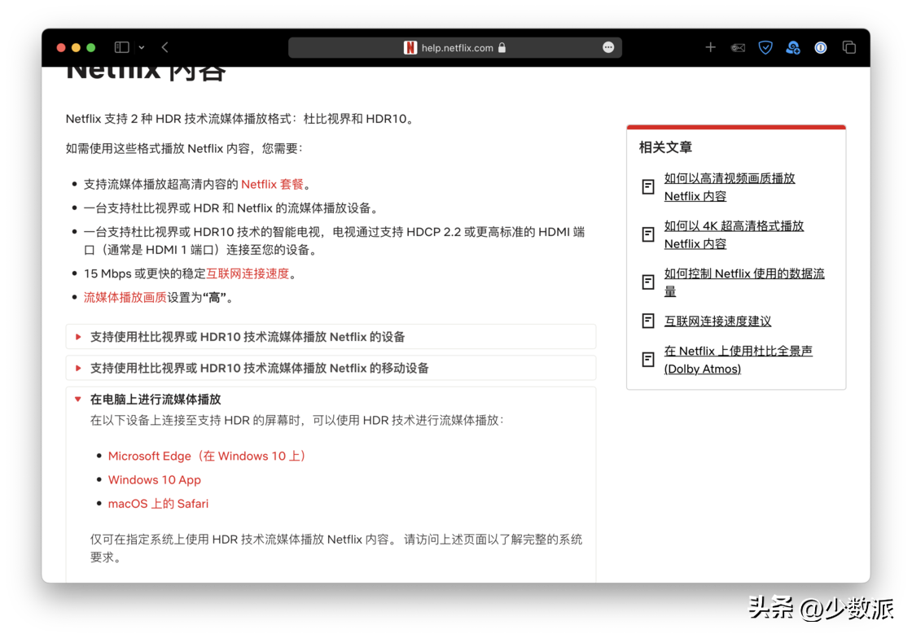Viewport: 912px width, 638px height.
Task: Open 如何以高清视频画质播放 Netflix 内容 article
Action: [730, 187]
